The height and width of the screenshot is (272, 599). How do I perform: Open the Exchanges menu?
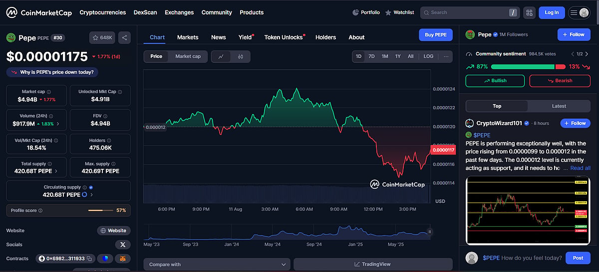179,12
